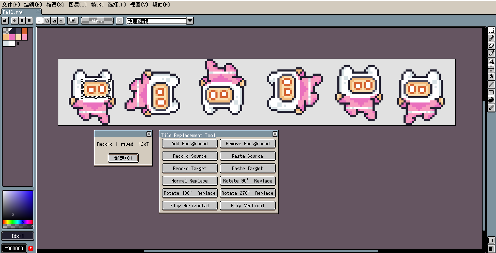Close the Fall.png tab
Screen dimensions: 496x253
tap(38, 11)
